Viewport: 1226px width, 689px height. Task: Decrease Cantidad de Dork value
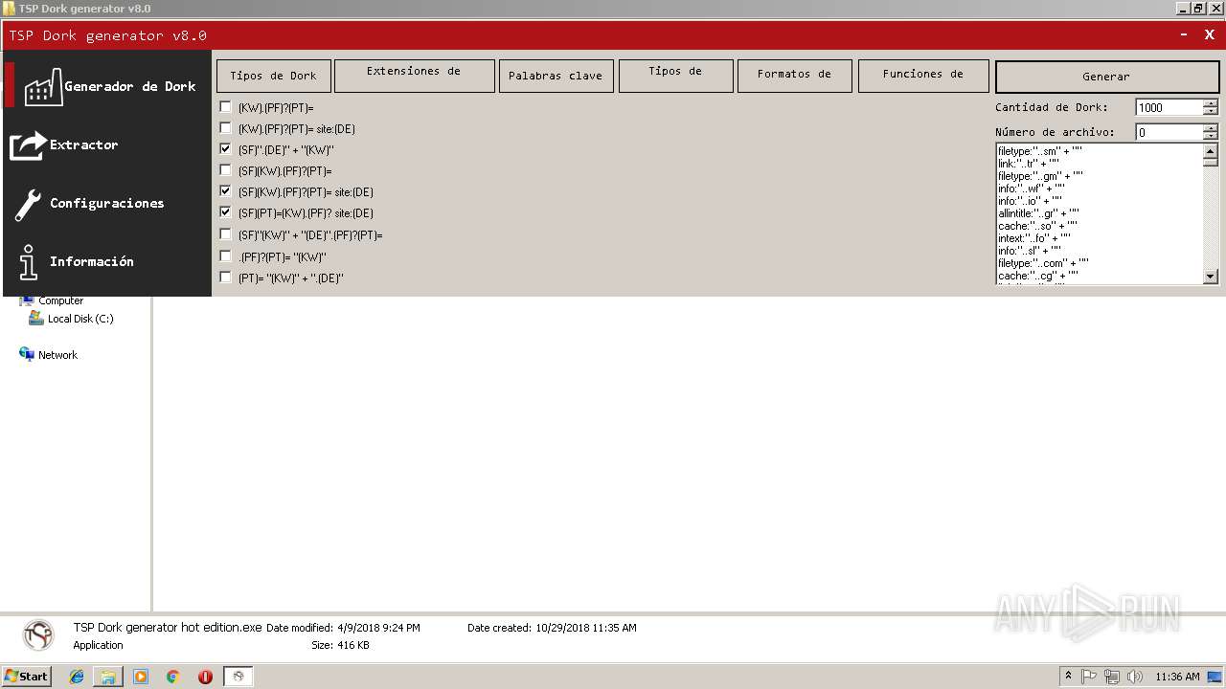pos(1211,111)
